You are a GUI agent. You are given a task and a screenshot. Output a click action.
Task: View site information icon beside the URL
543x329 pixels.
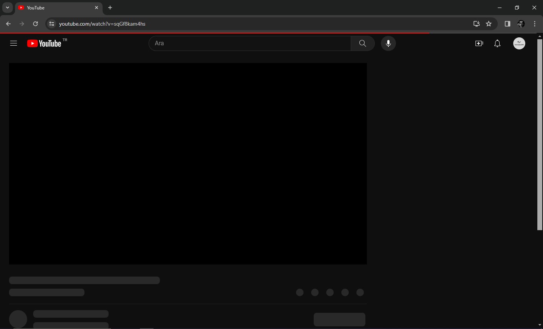coord(52,24)
